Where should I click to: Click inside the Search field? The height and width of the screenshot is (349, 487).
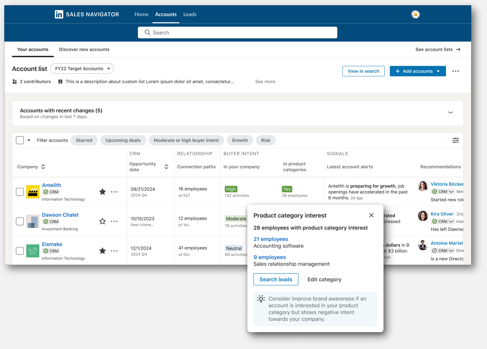click(x=238, y=32)
